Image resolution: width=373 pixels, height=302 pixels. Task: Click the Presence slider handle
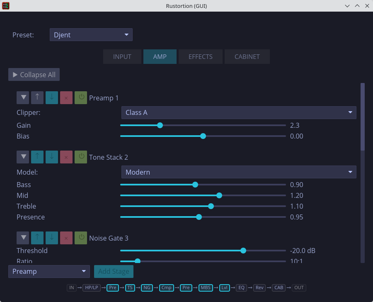pyautogui.click(x=199, y=217)
